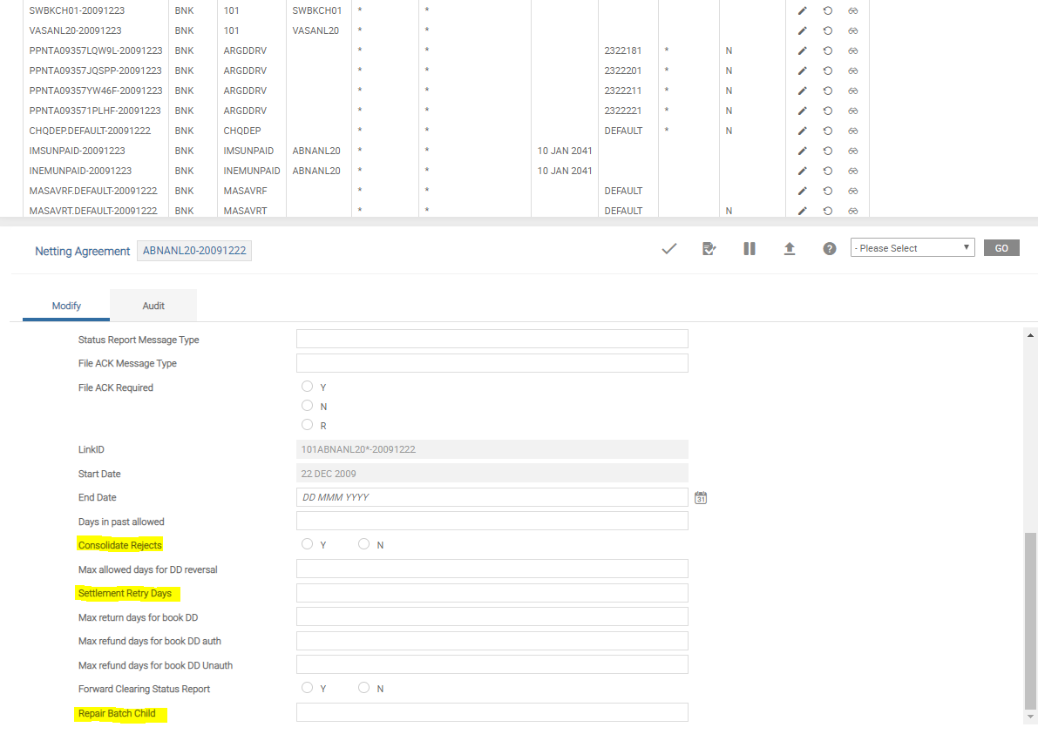Click the form's vertical scrollbar up arrow
Screen dimensions: 1038x734
[1031, 336]
